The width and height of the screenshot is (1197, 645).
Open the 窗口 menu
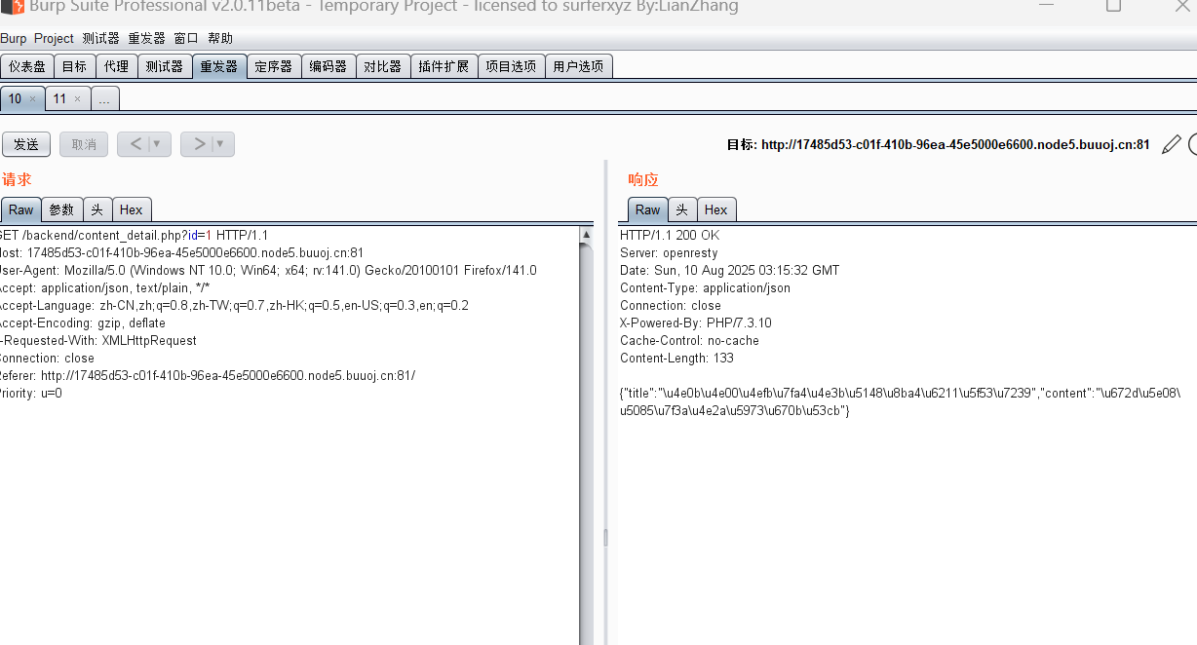pyautogui.click(x=186, y=38)
